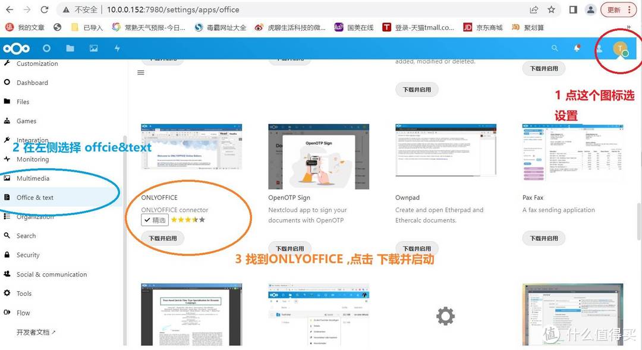Open the contacts menu icon

599,49
